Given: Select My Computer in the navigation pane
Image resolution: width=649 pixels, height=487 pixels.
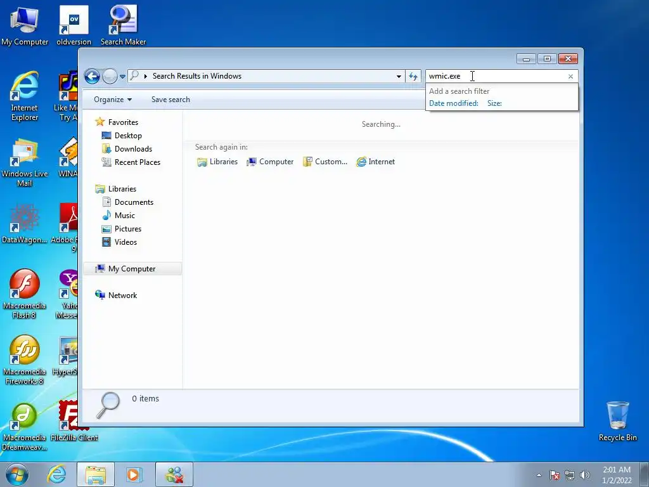Looking at the screenshot, I should click(x=132, y=269).
